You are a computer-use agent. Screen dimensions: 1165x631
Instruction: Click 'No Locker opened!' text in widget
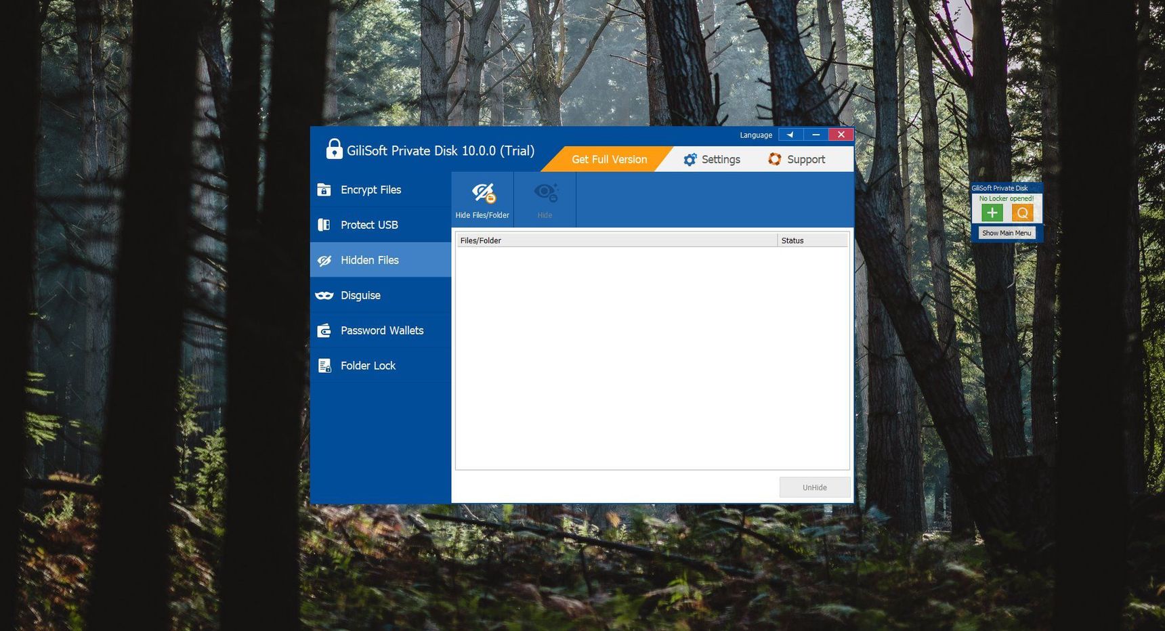pyautogui.click(x=1007, y=198)
